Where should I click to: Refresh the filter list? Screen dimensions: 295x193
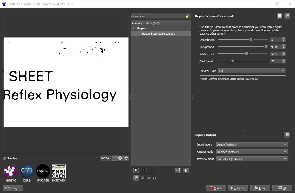136,178
